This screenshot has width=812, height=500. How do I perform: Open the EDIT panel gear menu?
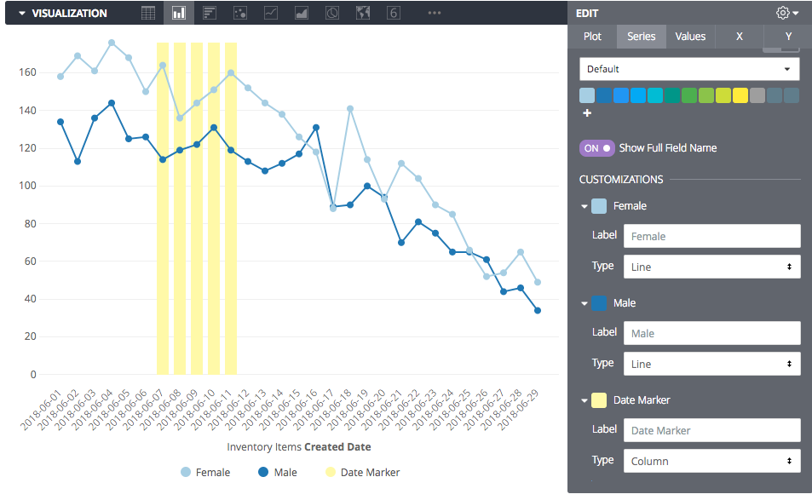[x=787, y=13]
